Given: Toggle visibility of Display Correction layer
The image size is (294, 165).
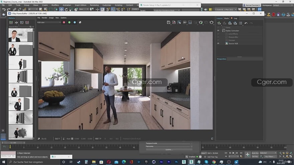Looking at the screenshot, I should pyautogui.click(x=218, y=31).
